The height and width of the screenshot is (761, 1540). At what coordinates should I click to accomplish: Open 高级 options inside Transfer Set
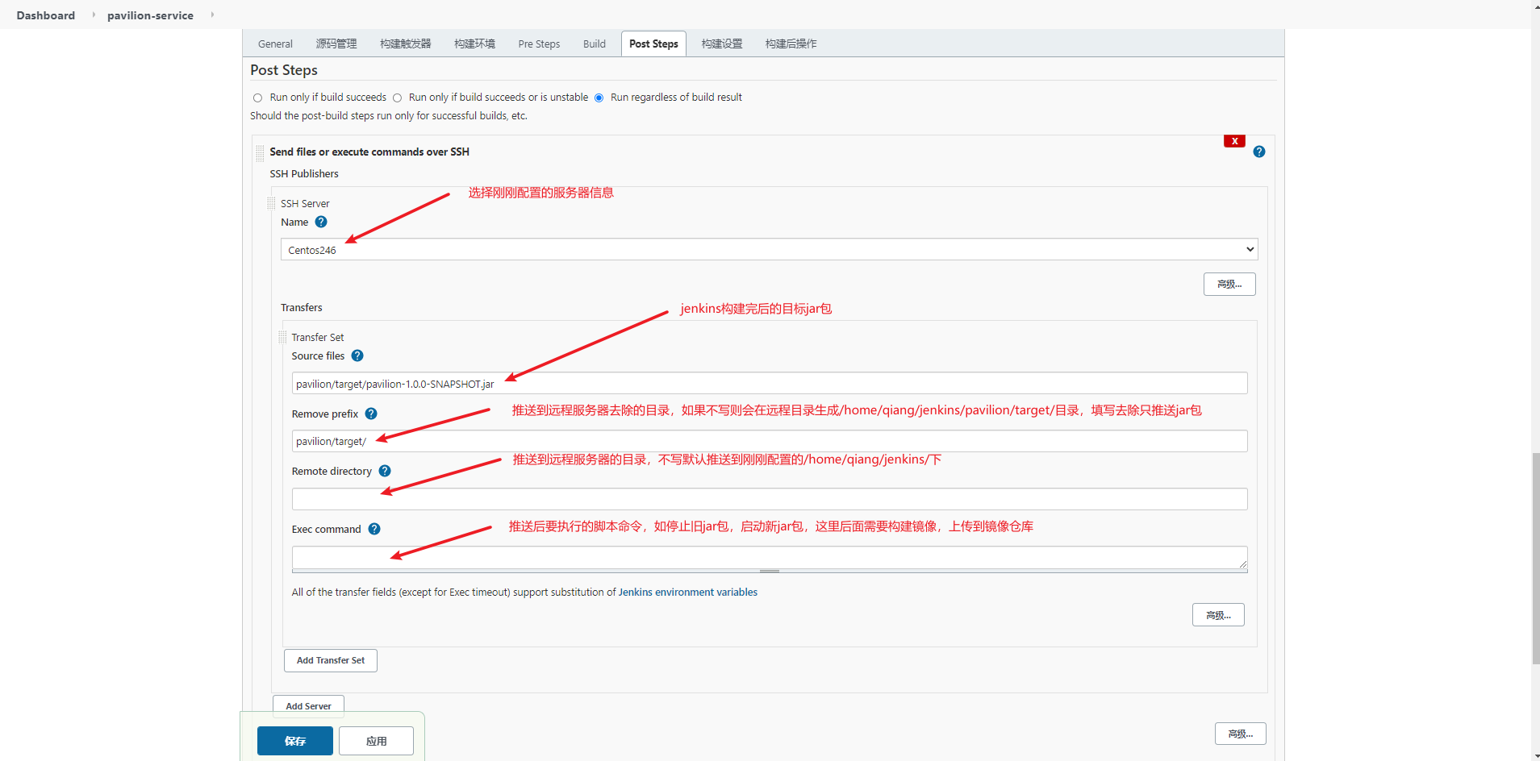1218,615
